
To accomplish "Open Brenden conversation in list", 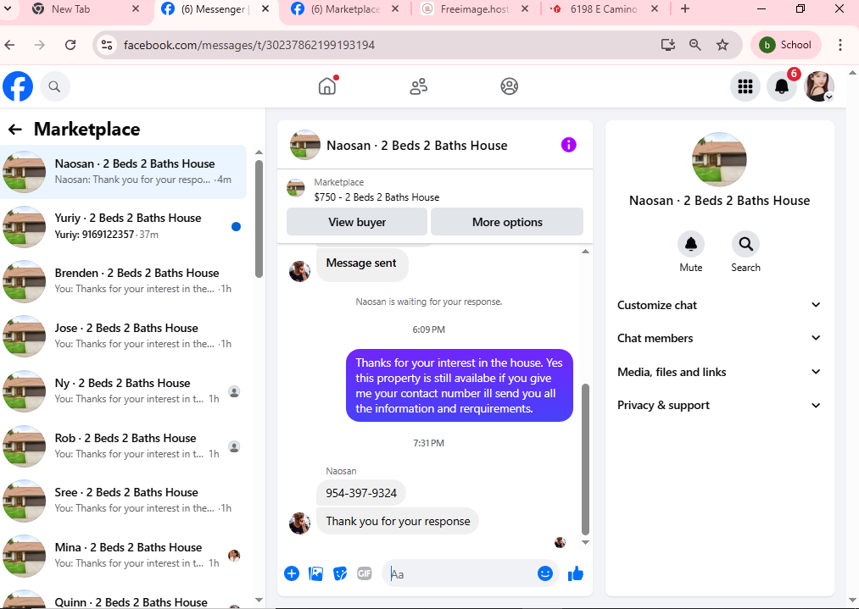I will click(x=124, y=281).
